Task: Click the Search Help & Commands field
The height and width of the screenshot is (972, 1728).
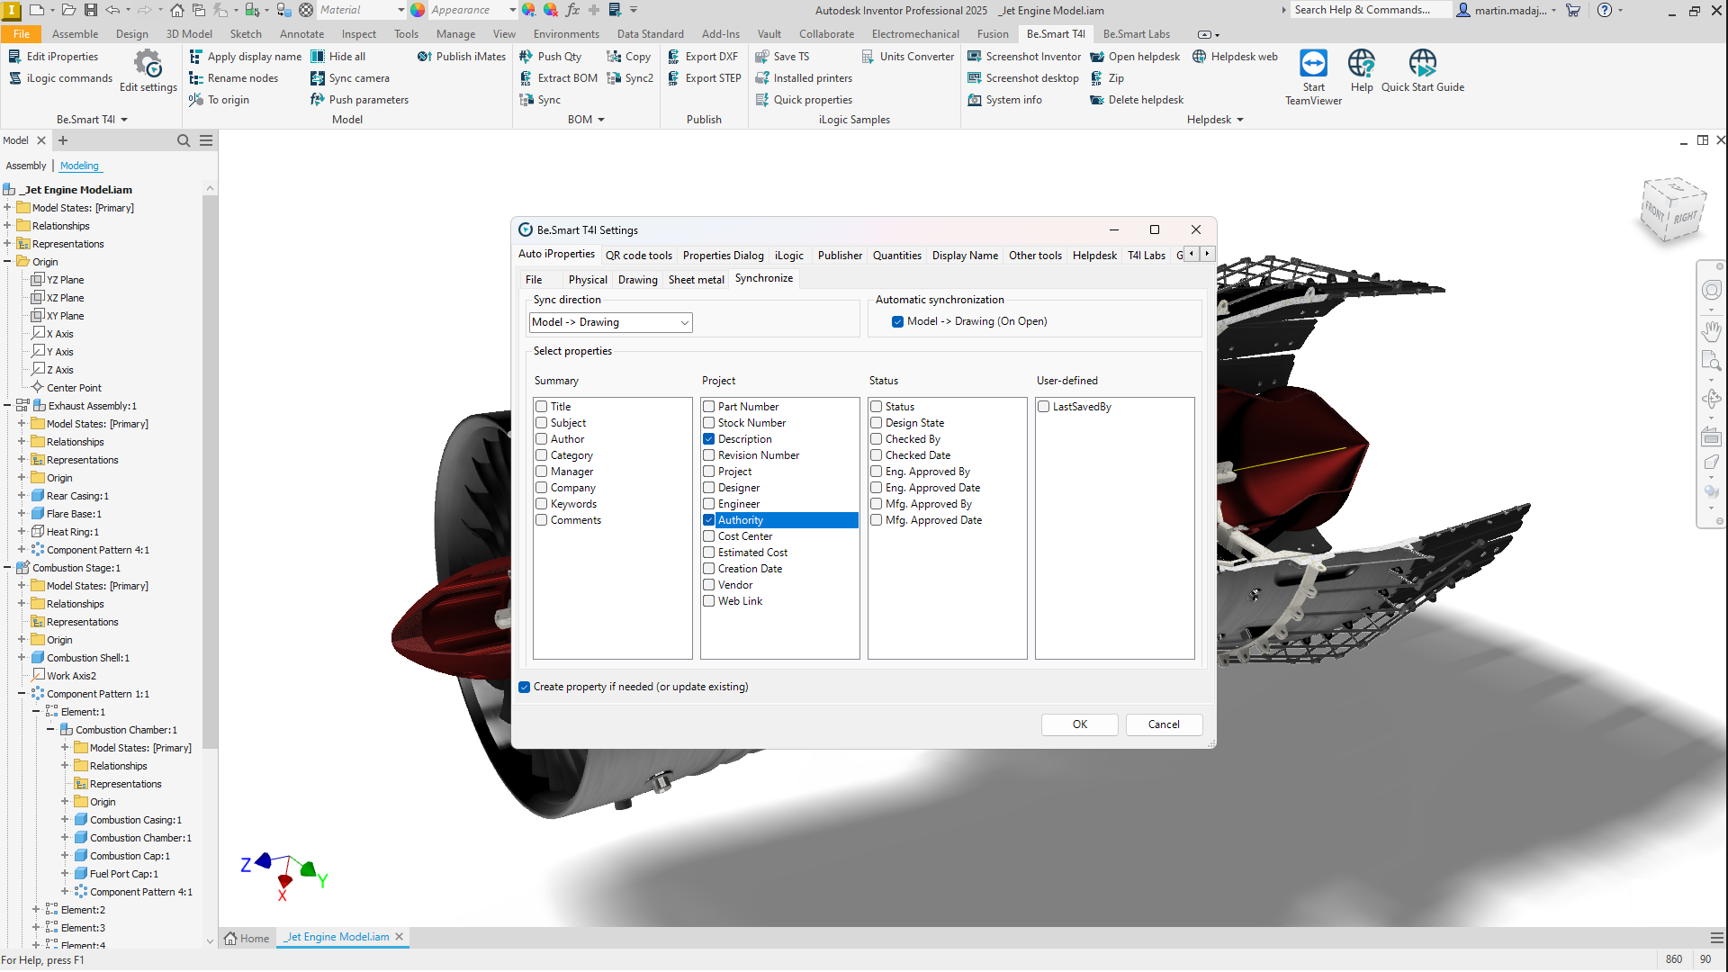Action: [1369, 10]
